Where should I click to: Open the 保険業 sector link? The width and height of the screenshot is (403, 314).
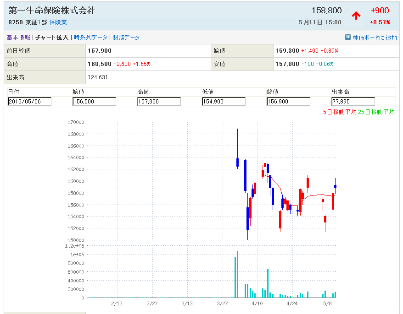58,22
